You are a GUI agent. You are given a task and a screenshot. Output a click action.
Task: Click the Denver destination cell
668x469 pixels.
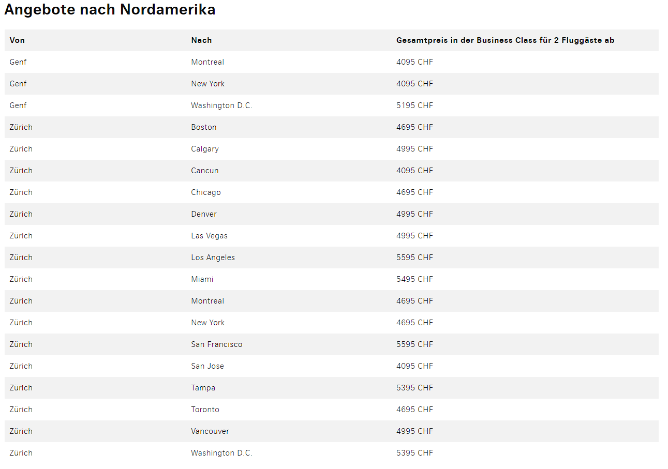(x=204, y=214)
